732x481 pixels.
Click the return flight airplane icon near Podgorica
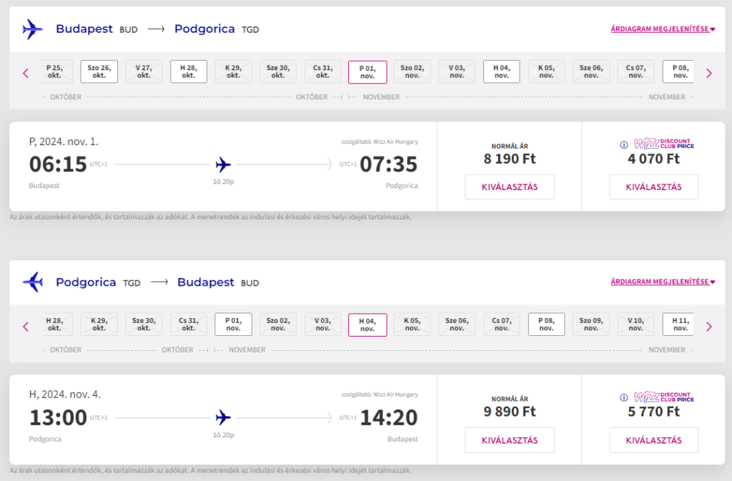point(33,282)
